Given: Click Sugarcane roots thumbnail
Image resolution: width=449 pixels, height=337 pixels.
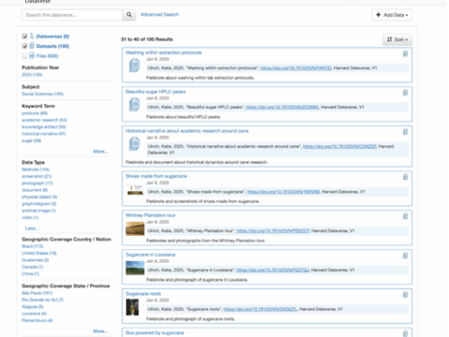Looking at the screenshot, I should (132, 307).
